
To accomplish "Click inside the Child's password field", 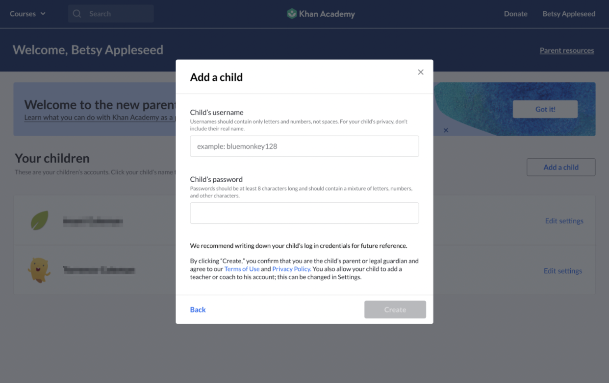I will [x=304, y=213].
